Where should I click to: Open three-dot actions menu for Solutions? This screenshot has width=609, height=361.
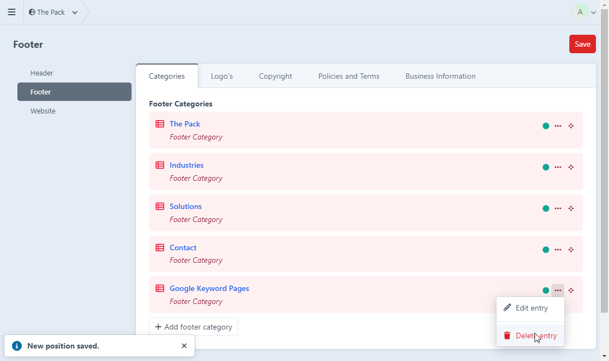point(558,208)
